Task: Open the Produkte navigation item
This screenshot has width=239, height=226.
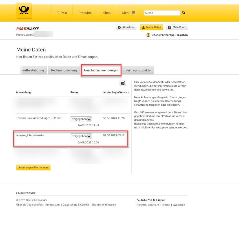Action: 85,13
